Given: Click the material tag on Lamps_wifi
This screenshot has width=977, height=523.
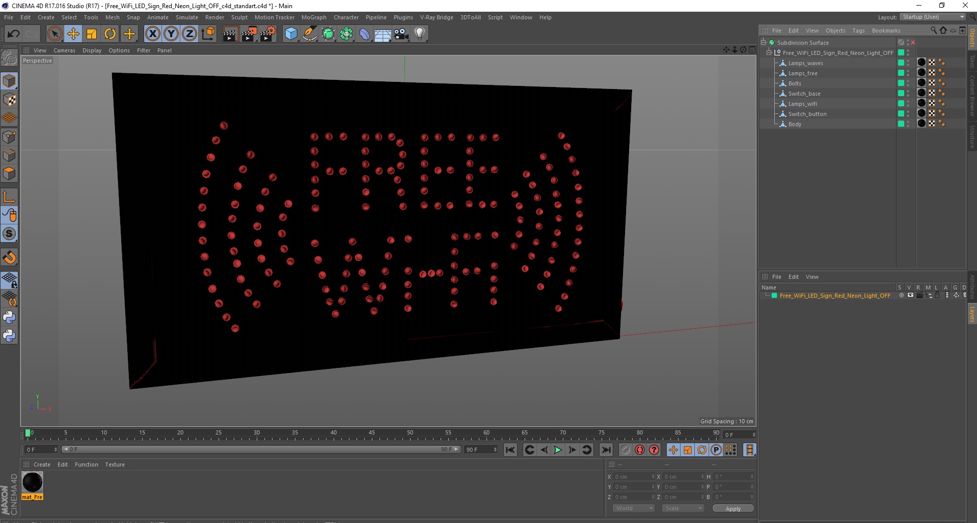Looking at the screenshot, I should coord(921,103).
